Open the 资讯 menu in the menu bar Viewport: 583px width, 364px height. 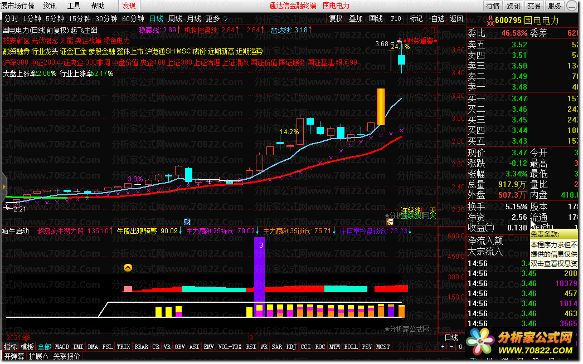pos(50,6)
